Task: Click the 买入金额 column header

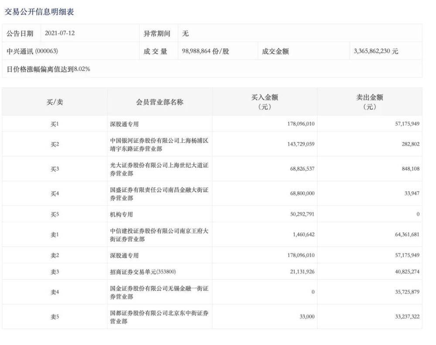Action: tap(265, 101)
